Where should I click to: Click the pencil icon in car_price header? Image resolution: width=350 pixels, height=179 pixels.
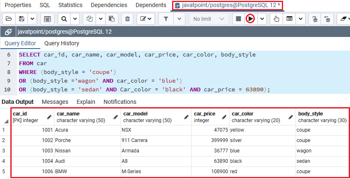(224, 117)
